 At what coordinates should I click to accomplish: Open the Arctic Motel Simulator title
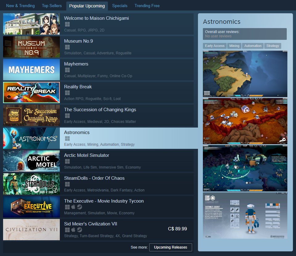(86, 155)
